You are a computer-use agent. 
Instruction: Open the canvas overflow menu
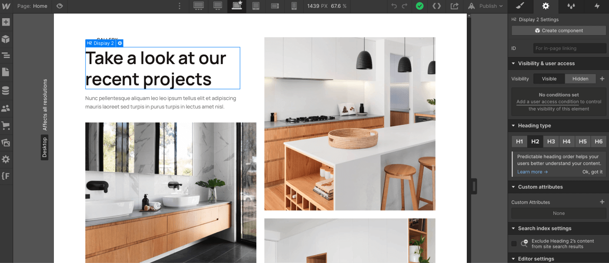pyautogui.click(x=179, y=6)
